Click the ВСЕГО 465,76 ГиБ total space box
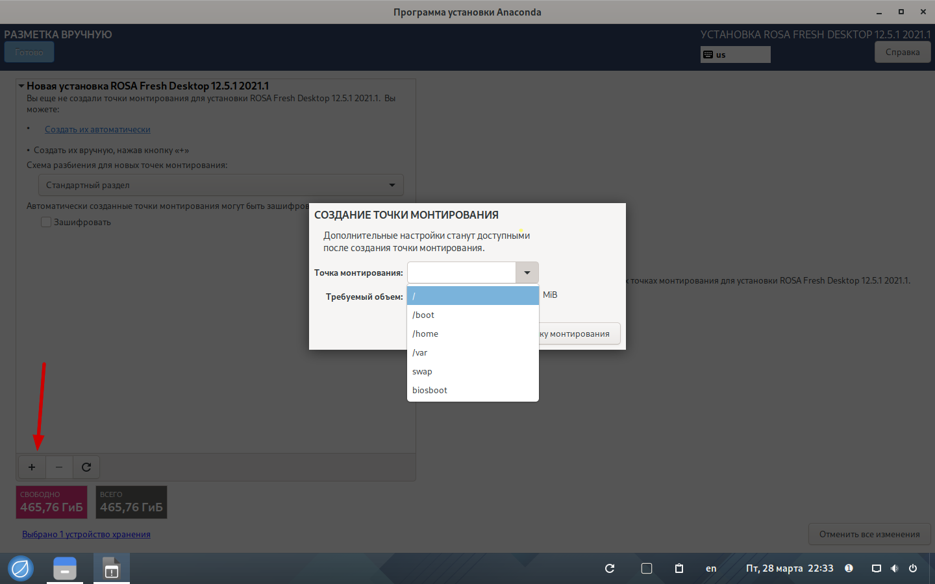Screen dimensions: 935x584 point(131,502)
